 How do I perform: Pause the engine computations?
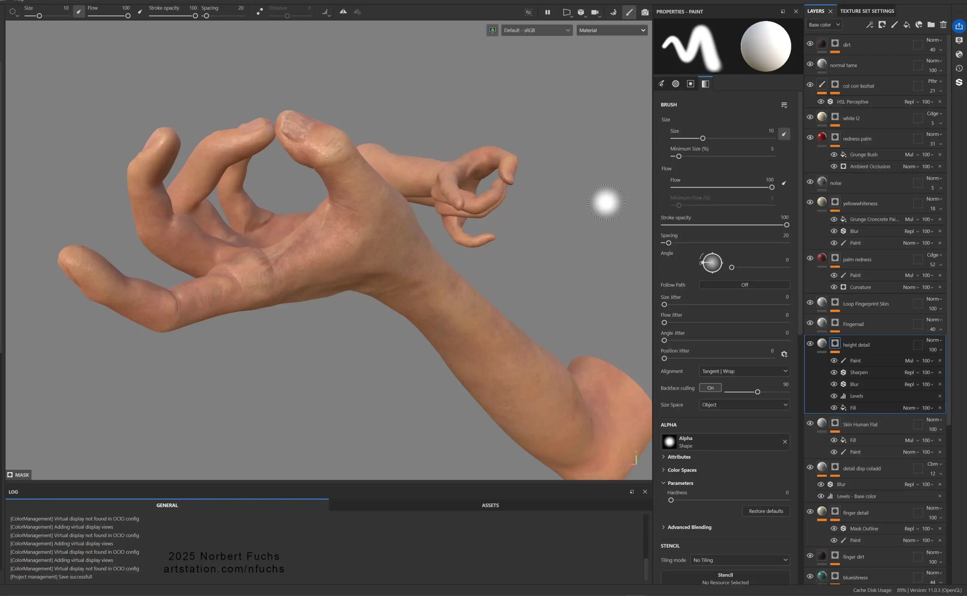tap(548, 12)
